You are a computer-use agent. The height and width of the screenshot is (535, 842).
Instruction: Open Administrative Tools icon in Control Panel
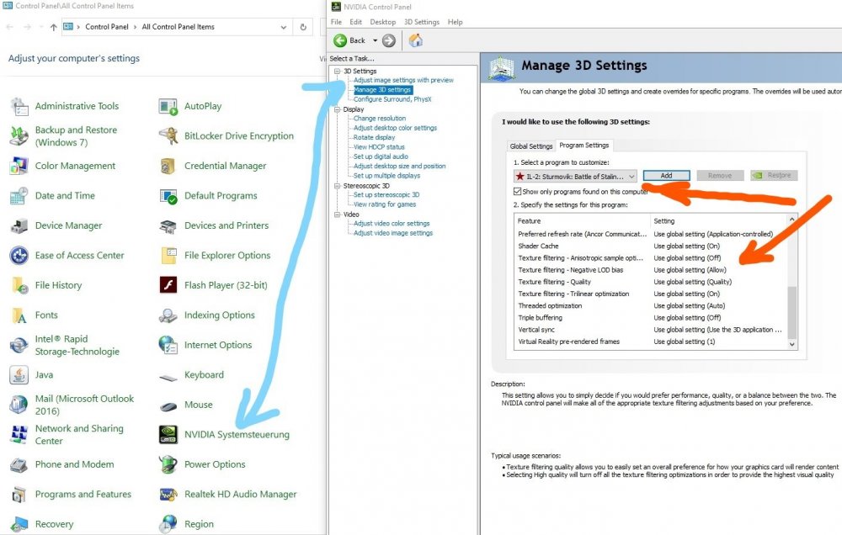coord(19,106)
